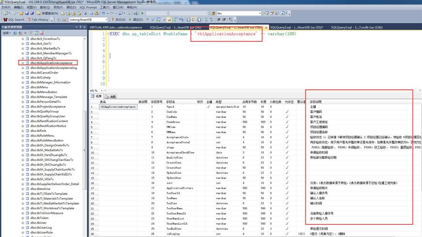The image size is (422, 237).
Task: Click the filter icon in Object Explorer toolbar
Action: click(x=31, y=33)
